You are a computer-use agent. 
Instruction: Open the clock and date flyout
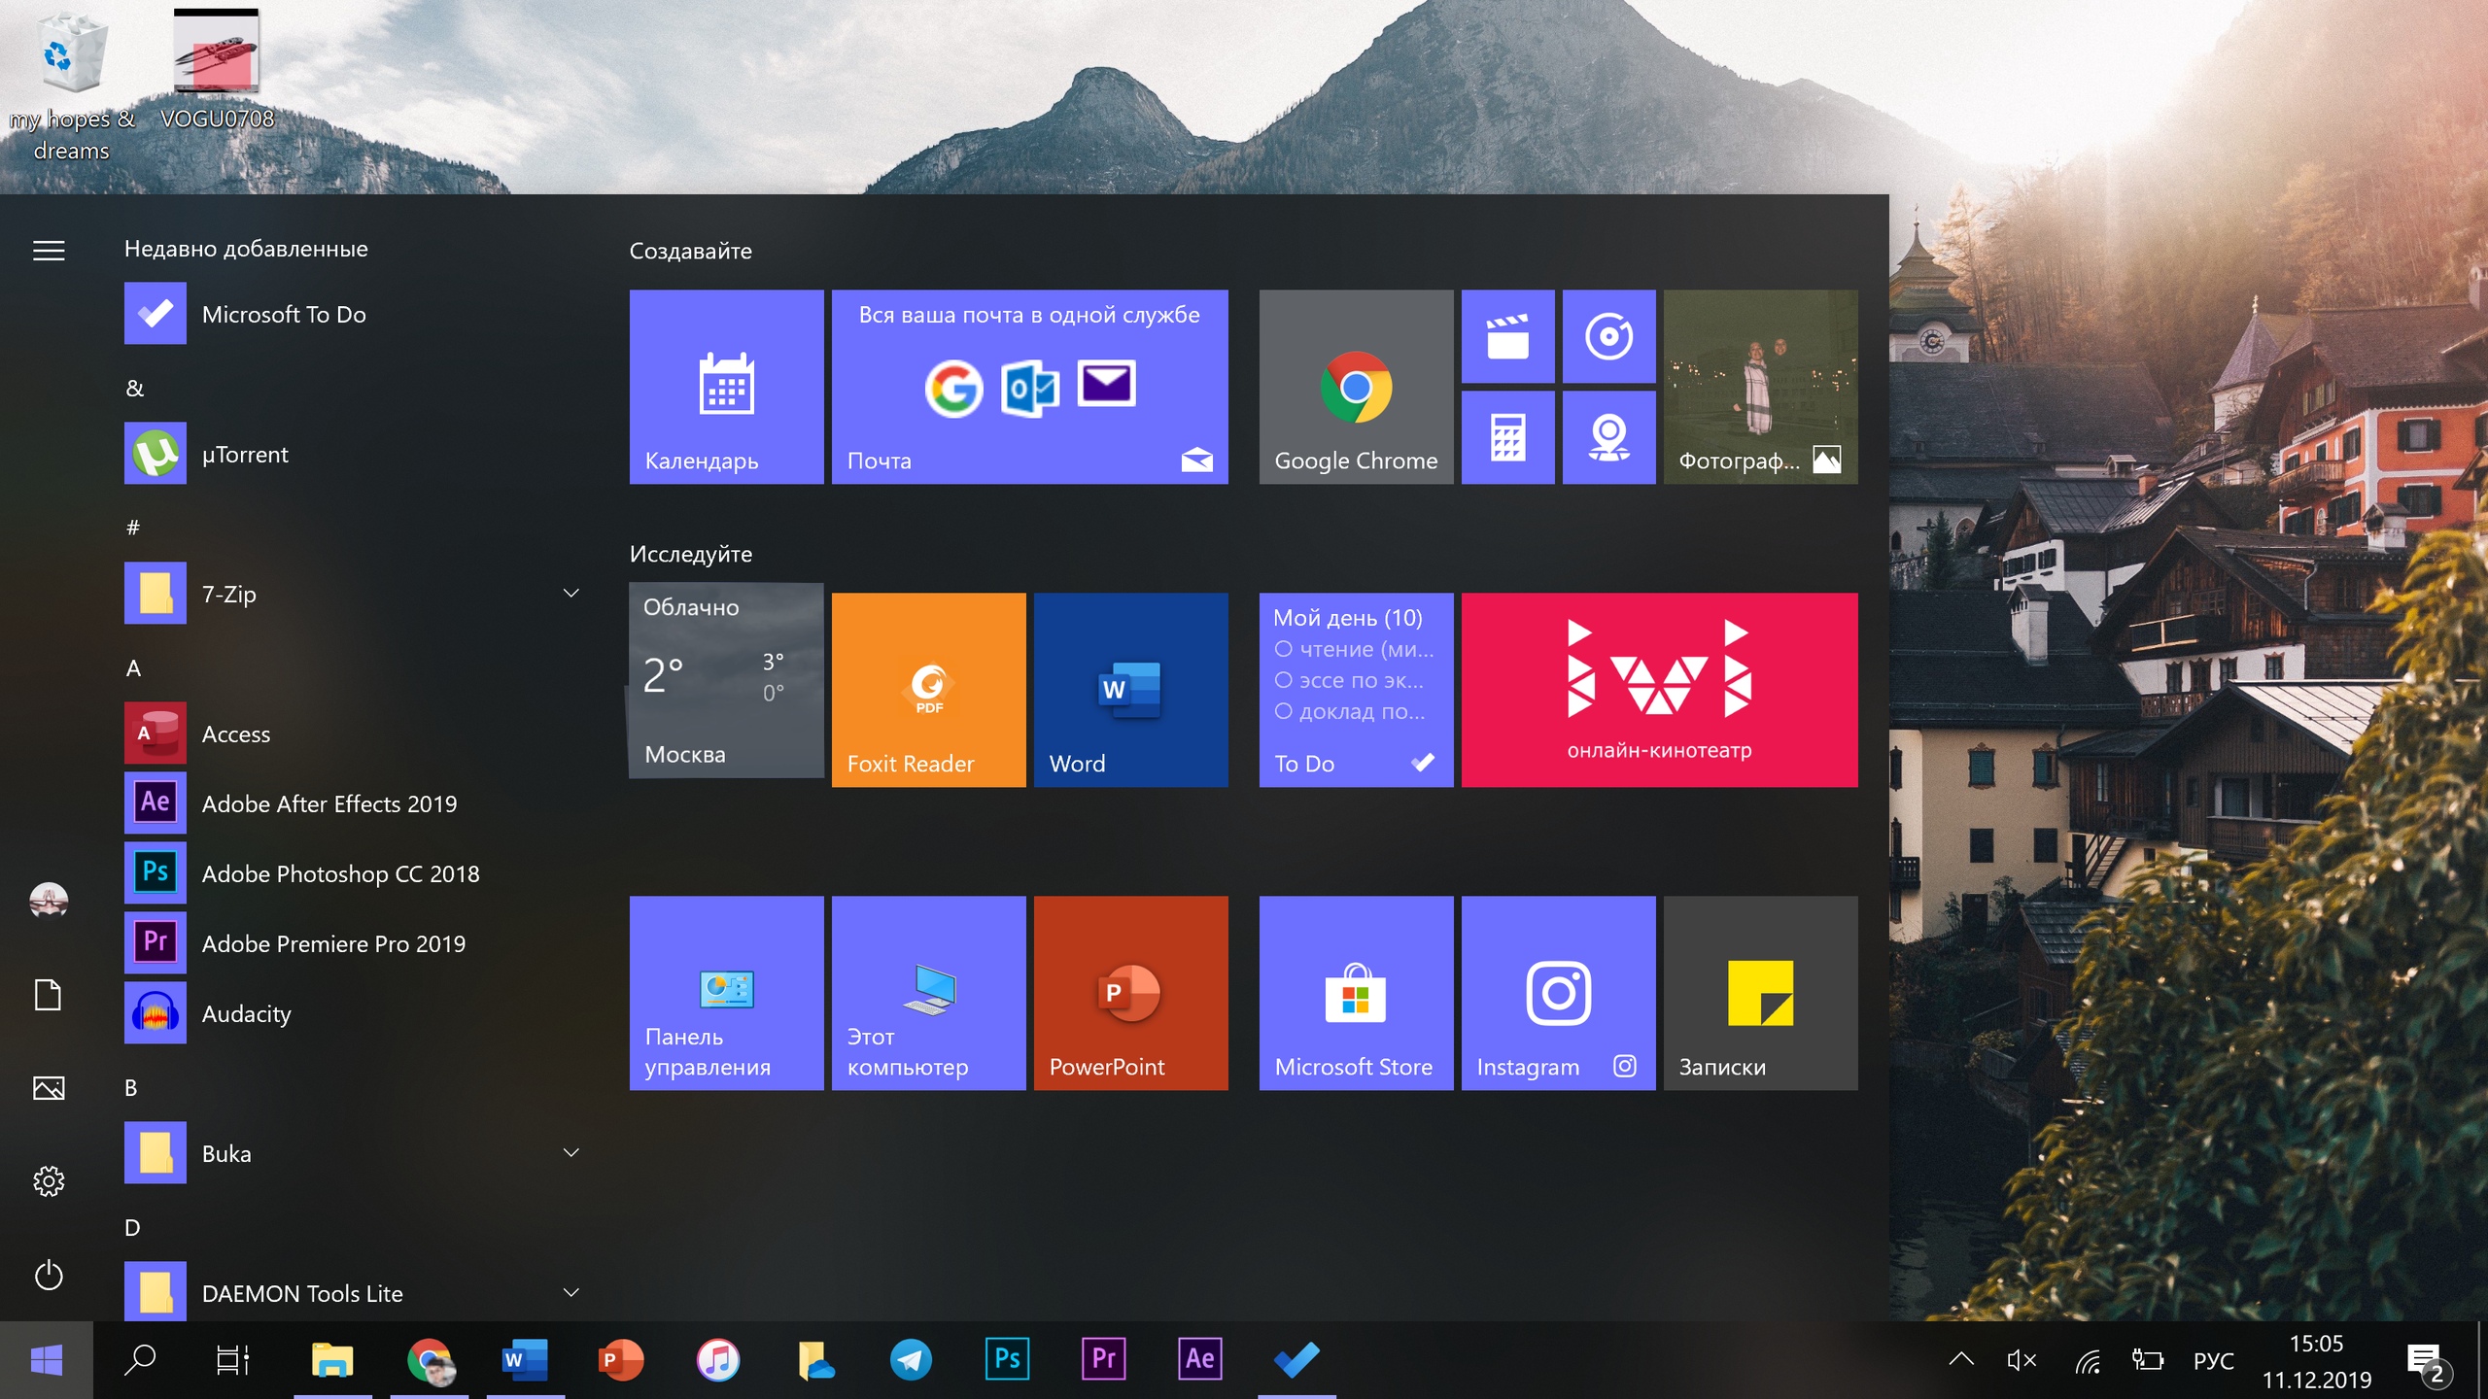click(x=2316, y=1360)
